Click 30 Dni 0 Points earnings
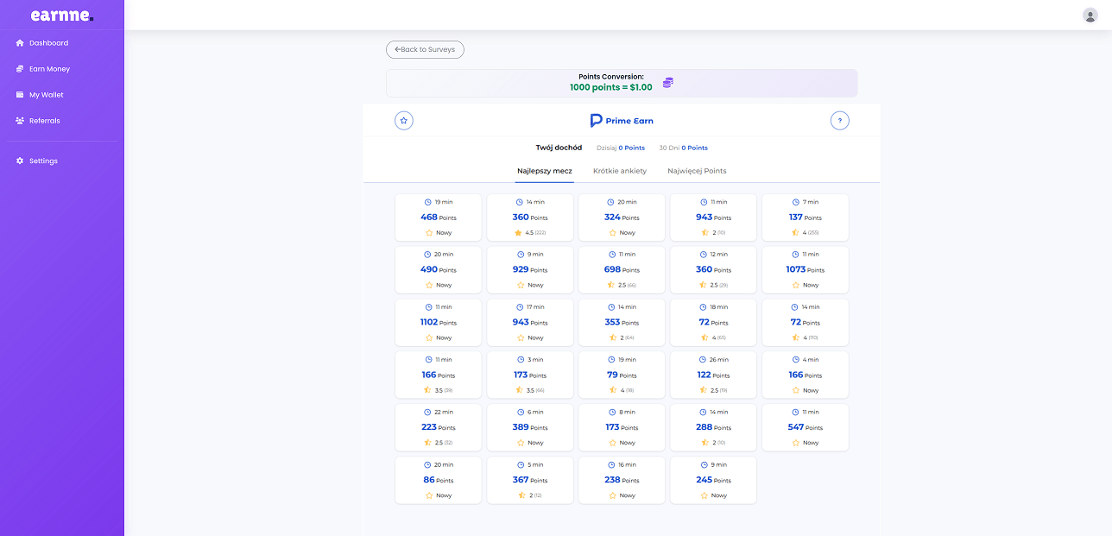Image resolution: width=1112 pixels, height=536 pixels. click(x=683, y=148)
